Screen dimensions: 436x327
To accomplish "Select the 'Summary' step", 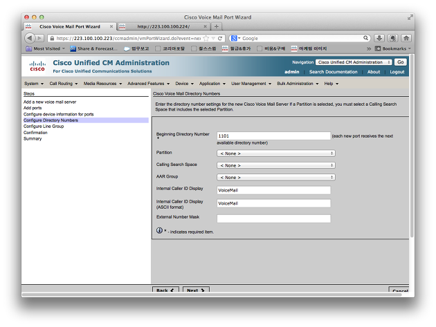I will pos(33,139).
